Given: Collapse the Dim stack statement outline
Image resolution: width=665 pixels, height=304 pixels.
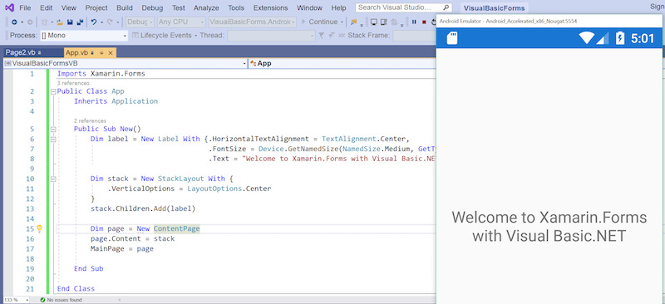Looking at the screenshot, I should pyautogui.click(x=53, y=179).
